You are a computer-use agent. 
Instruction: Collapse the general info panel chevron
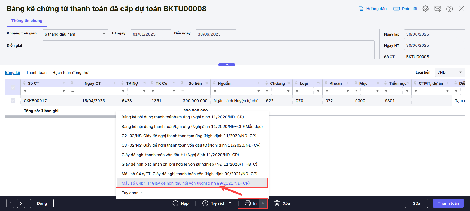click(227, 65)
